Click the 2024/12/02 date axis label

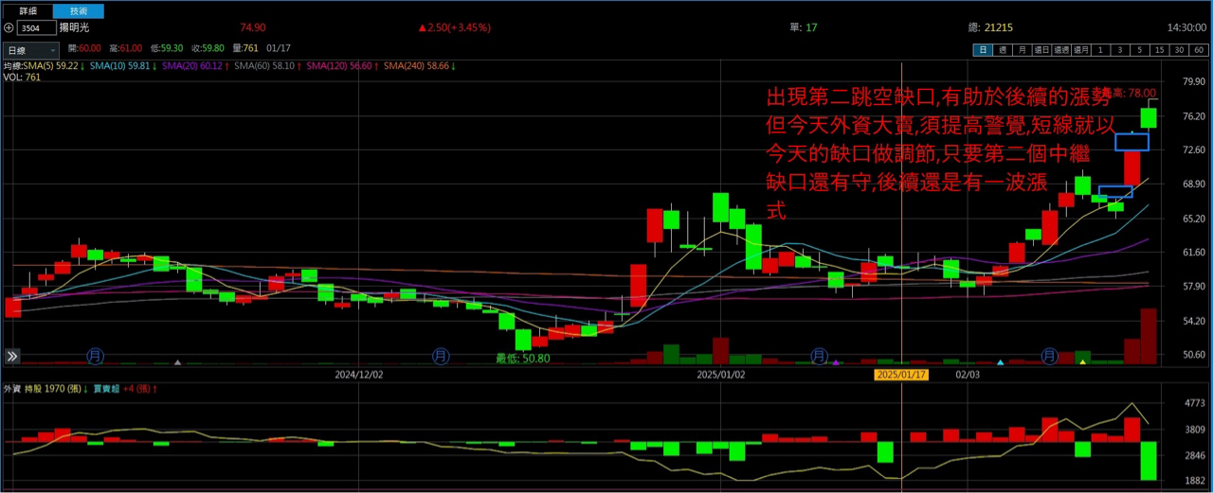click(x=360, y=375)
